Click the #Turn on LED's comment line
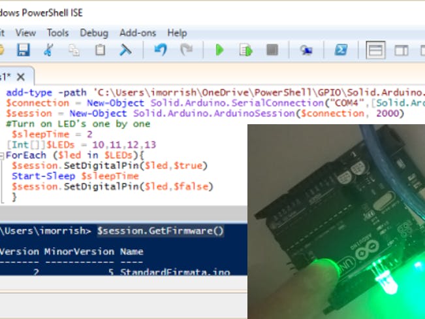 pos(78,124)
